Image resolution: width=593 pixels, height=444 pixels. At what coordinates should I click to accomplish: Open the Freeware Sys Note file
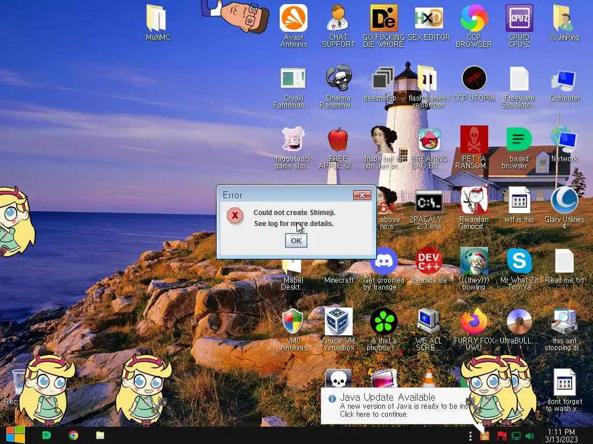pyautogui.click(x=519, y=87)
